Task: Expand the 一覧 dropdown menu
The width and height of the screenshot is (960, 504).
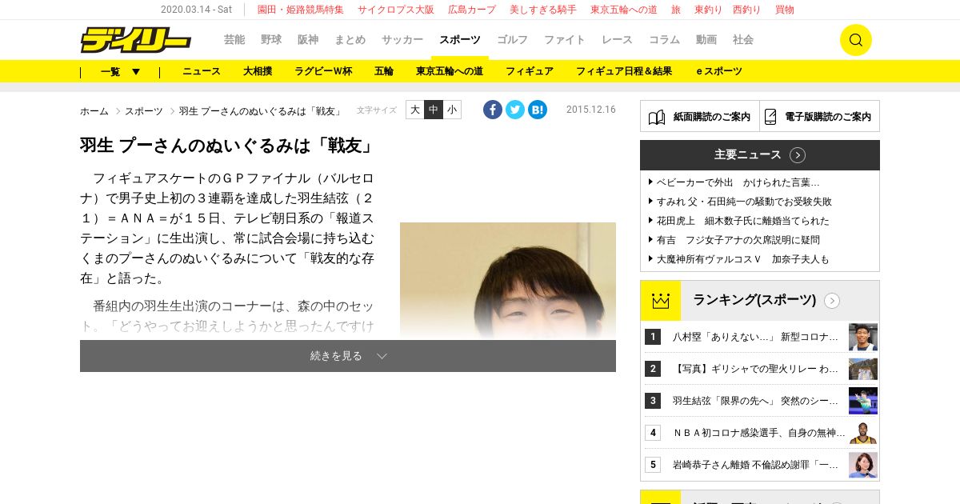Action: tap(121, 71)
